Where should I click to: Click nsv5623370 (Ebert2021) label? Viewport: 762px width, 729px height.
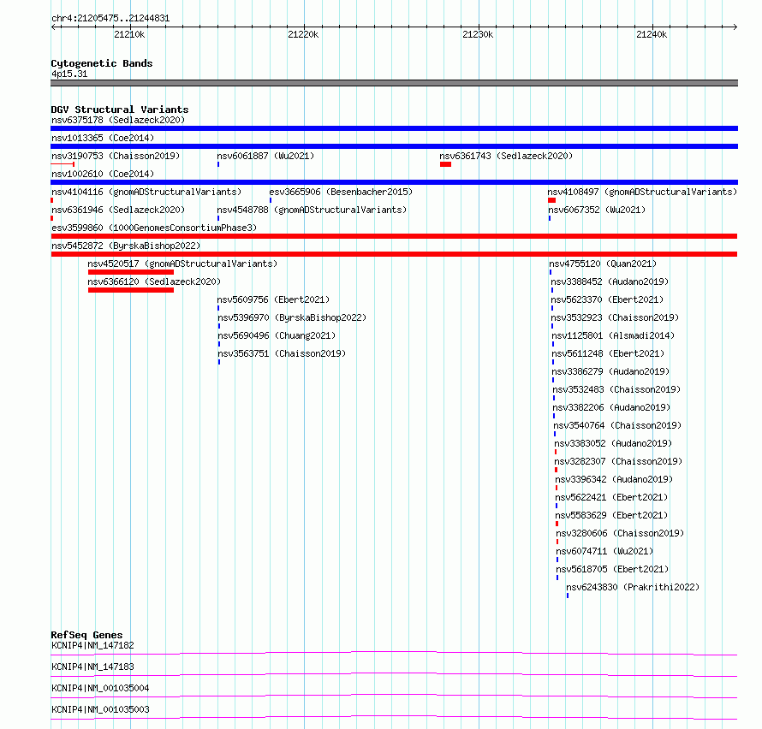tap(607, 299)
